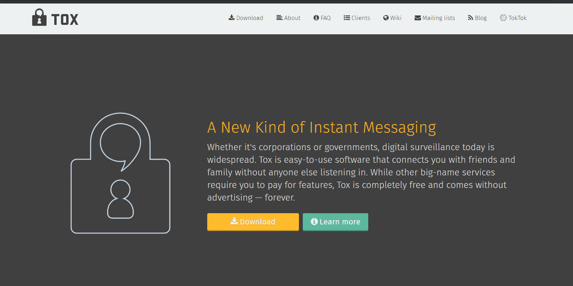Click the RSS feed icon beside Blog
This screenshot has width=573, height=286.
470,18
